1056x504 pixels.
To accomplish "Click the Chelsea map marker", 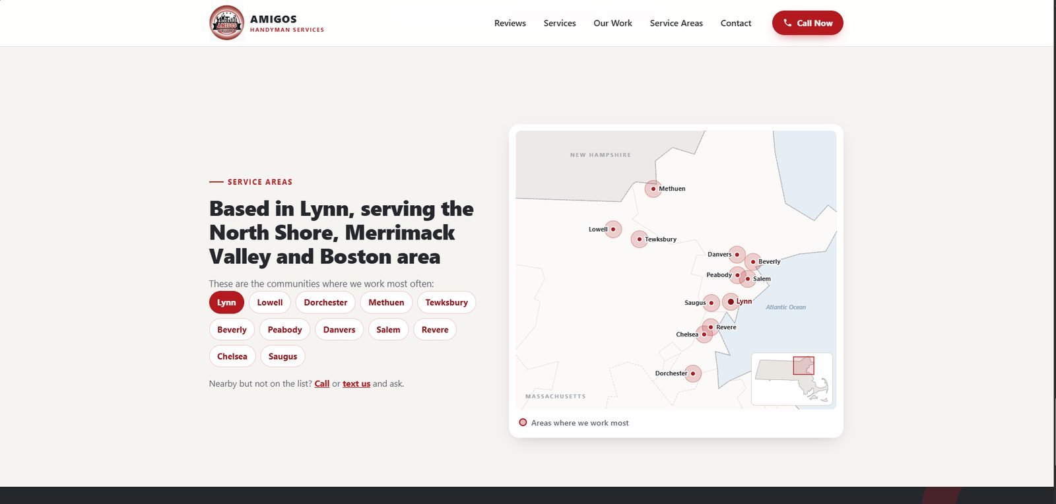I will [x=704, y=334].
